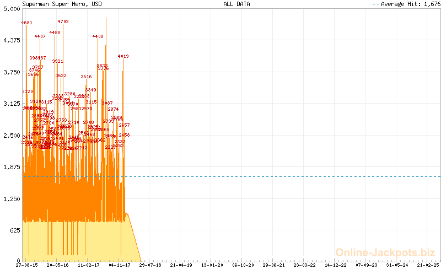Click the 3632 jackpot value label
This screenshot has width=441, height=270.
coord(61,75)
